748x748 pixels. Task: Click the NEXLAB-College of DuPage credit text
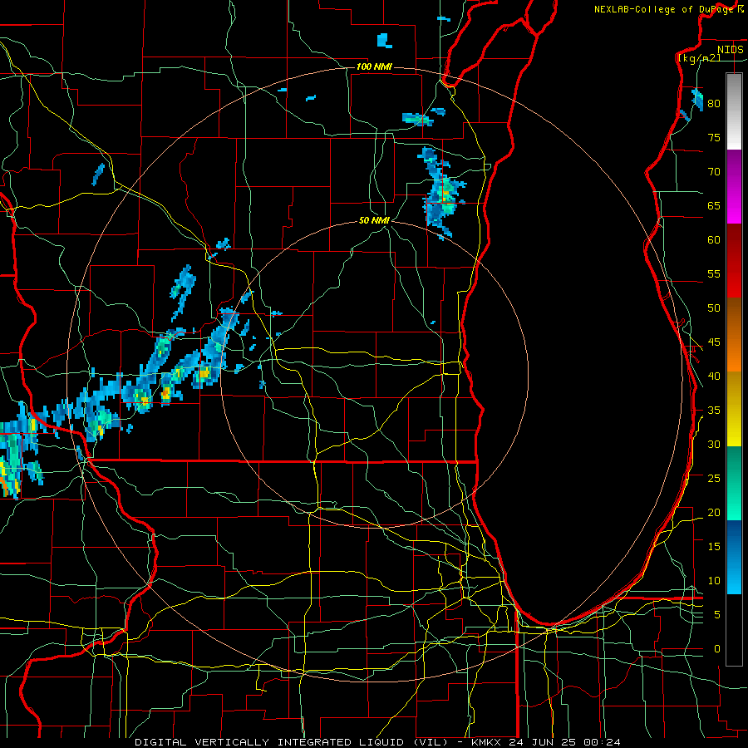[x=666, y=9]
